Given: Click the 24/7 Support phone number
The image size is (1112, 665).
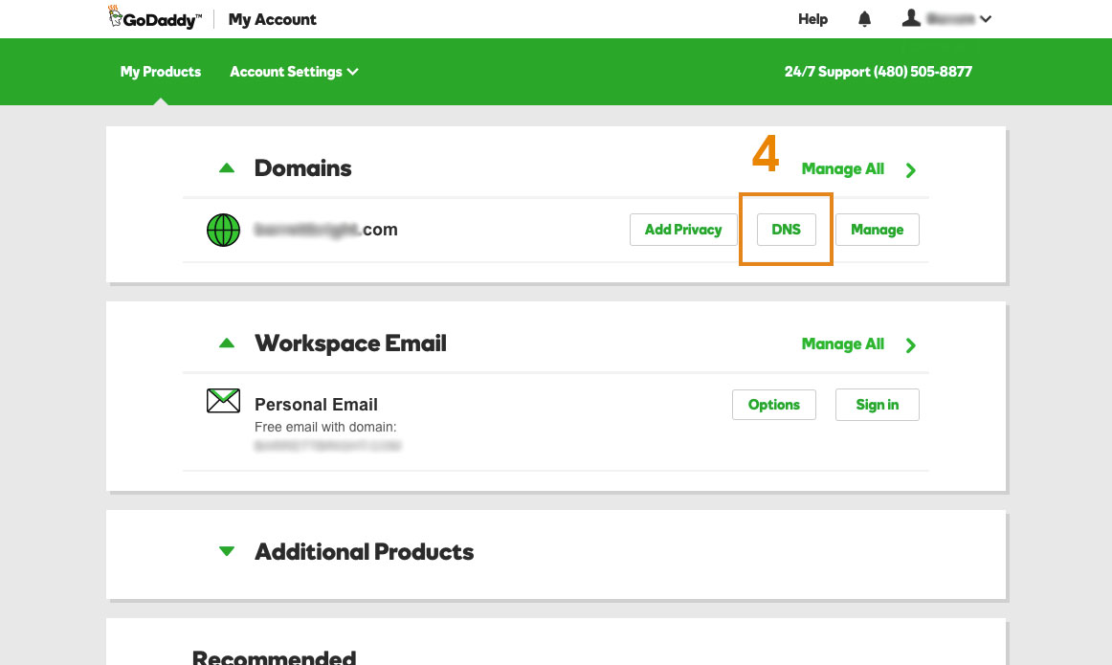Looking at the screenshot, I should pyautogui.click(x=878, y=72).
